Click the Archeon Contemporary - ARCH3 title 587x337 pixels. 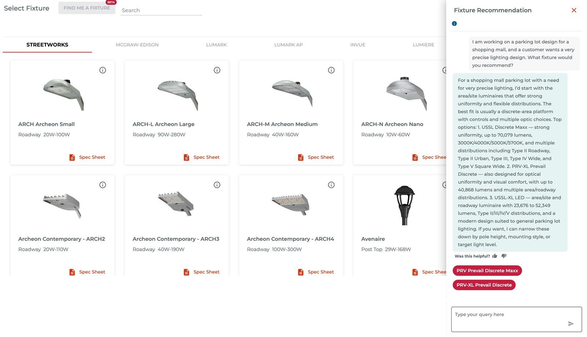pyautogui.click(x=176, y=239)
